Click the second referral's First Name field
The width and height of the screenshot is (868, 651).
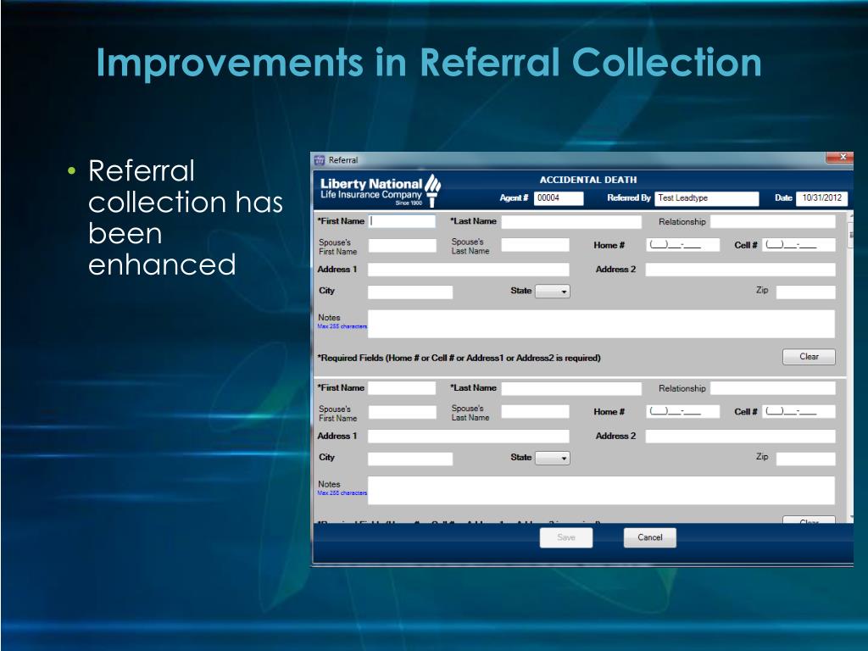[x=402, y=388]
